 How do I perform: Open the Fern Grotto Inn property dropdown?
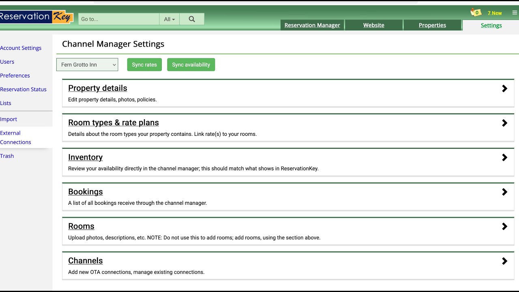(x=87, y=64)
